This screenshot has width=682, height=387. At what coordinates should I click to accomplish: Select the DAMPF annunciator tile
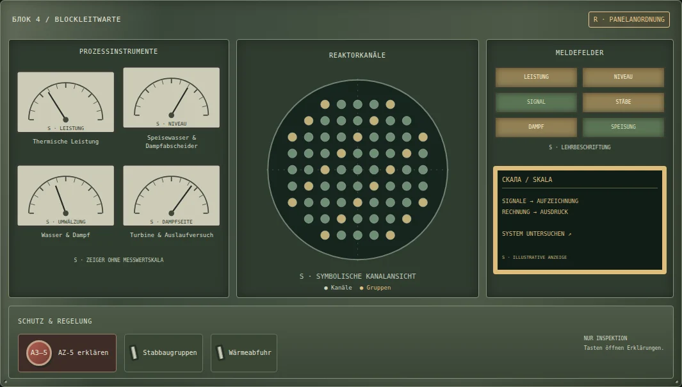click(x=536, y=127)
